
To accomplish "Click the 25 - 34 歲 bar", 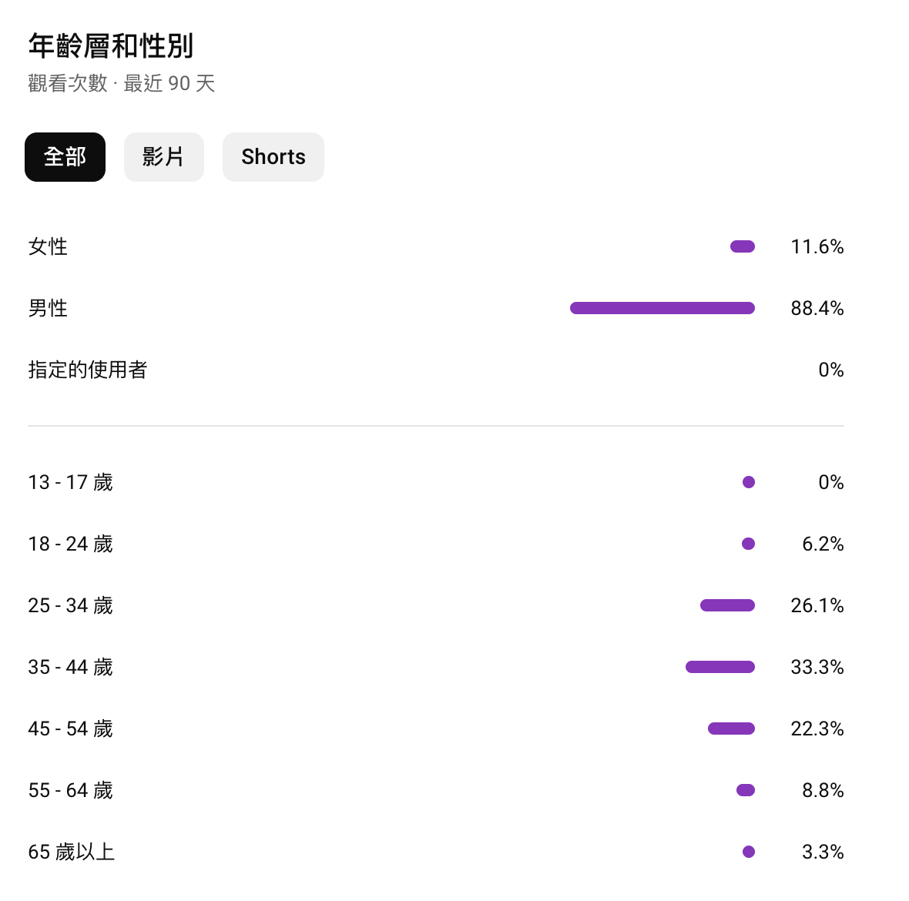I will (x=727, y=605).
